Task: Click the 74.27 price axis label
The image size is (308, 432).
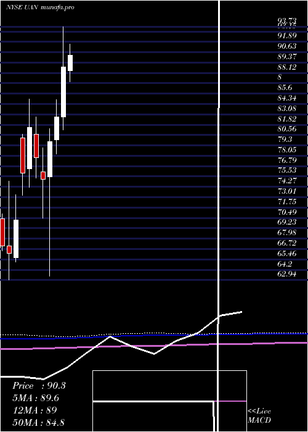Action: (x=287, y=181)
